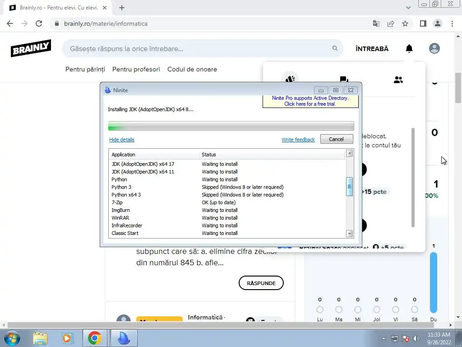The height and width of the screenshot is (347, 462).
Task: Click RĂSPUNDE button
Action: (x=261, y=283)
